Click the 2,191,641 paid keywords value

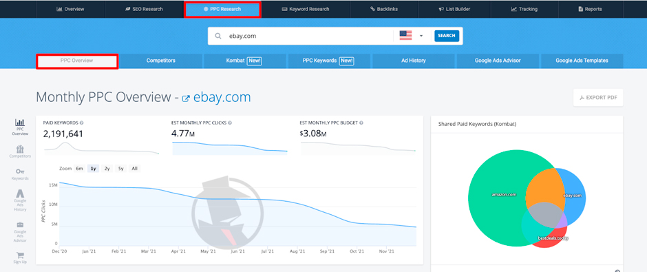63,134
